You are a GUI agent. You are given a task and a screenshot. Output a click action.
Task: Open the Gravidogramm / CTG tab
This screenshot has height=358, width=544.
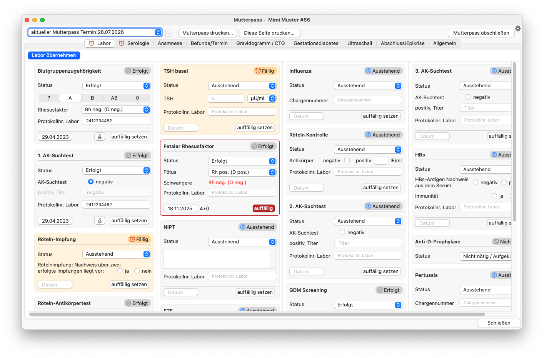(260, 43)
